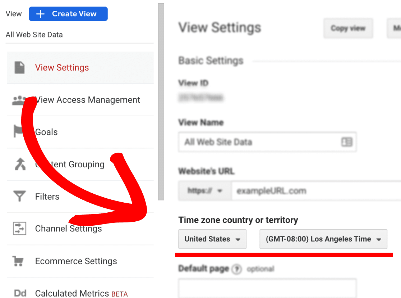This screenshot has width=401, height=298.
Task: Click the help icon beside Default page
Action: [x=236, y=269]
